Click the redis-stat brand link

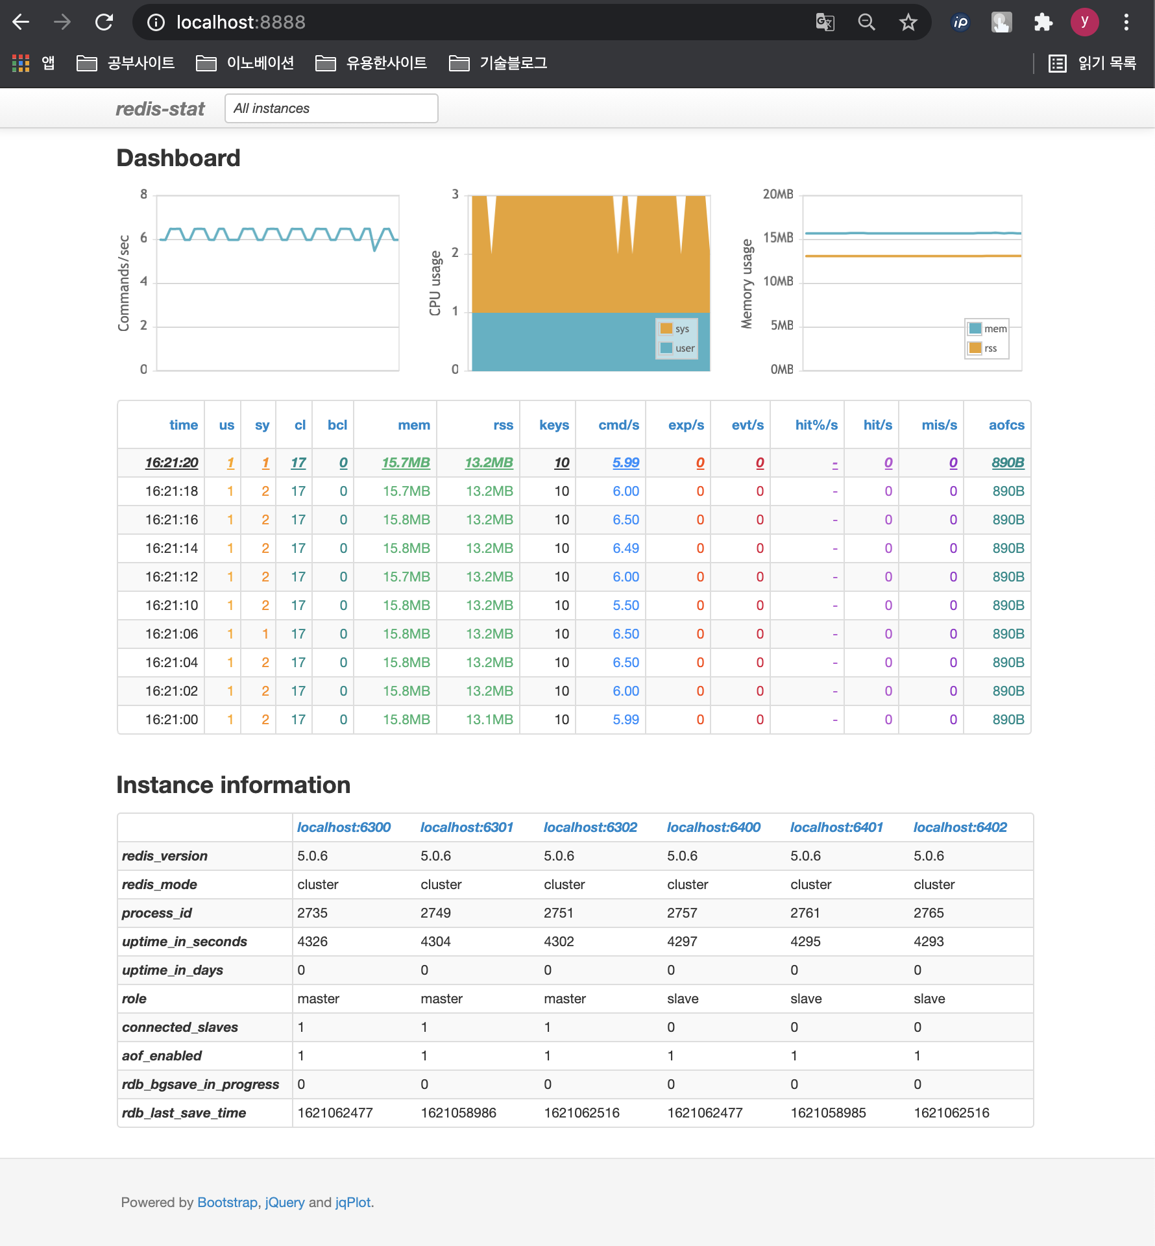coord(160,108)
